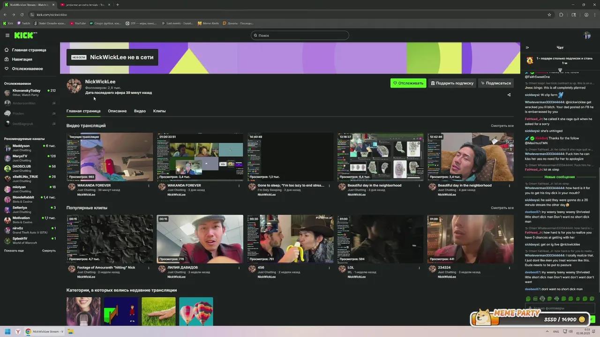Open Motivation recommended channel
Viewport: 600px width, 337px height.
pos(30,220)
